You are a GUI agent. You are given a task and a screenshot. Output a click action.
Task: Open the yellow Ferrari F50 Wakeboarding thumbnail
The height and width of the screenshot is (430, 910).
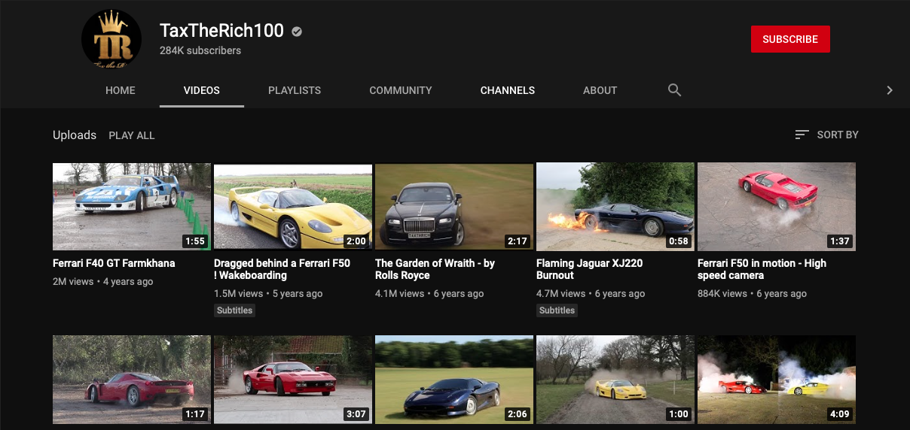pos(293,207)
